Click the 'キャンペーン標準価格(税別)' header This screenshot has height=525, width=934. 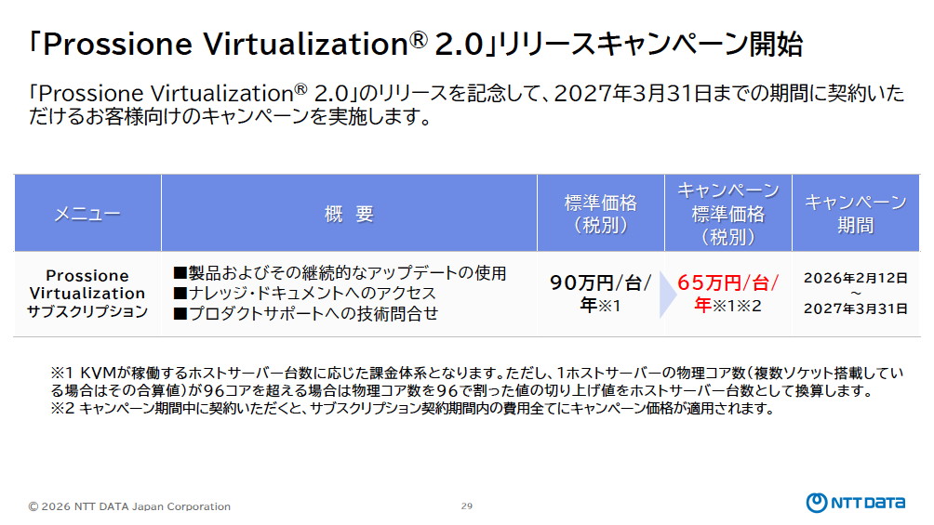point(727,213)
